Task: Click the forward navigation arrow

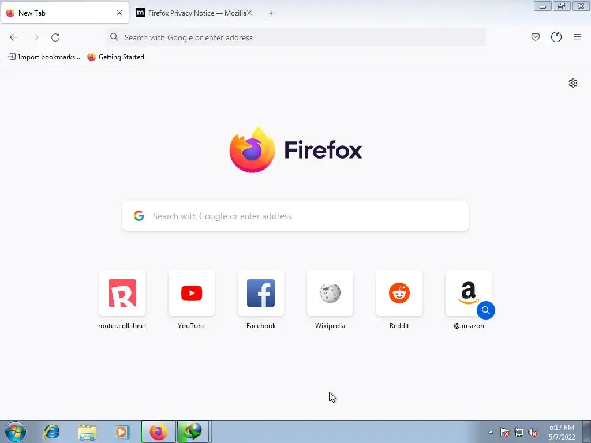Action: 35,37
